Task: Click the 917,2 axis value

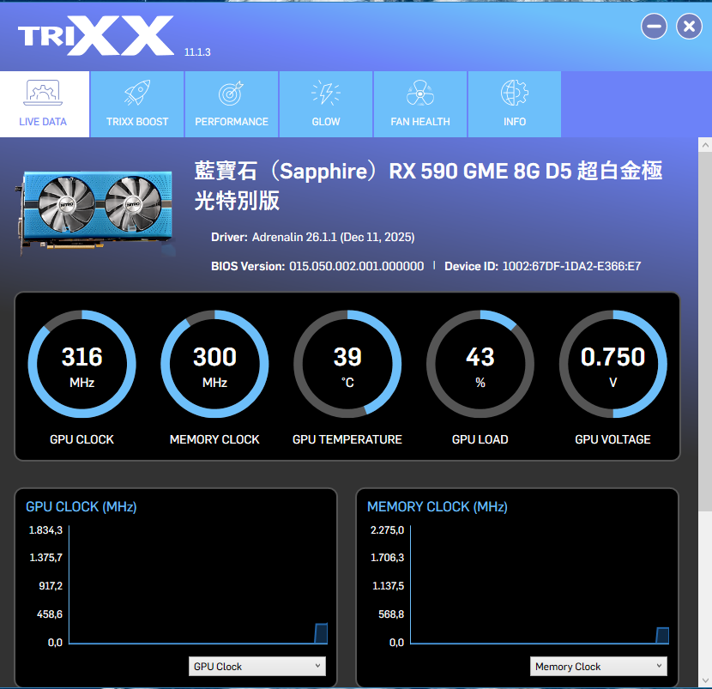Action: (x=51, y=586)
